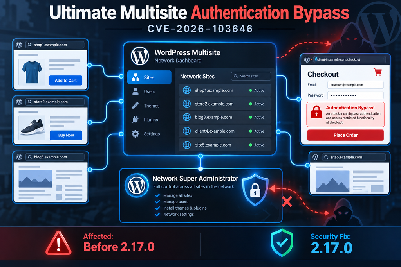Focus the Search sites field
The image size is (401, 267).
tap(251, 76)
